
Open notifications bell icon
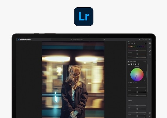[139, 39]
